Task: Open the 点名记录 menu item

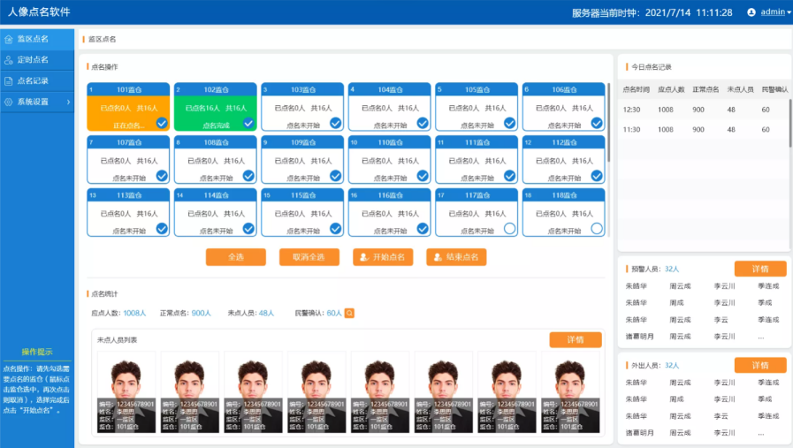Action: pyautogui.click(x=33, y=81)
